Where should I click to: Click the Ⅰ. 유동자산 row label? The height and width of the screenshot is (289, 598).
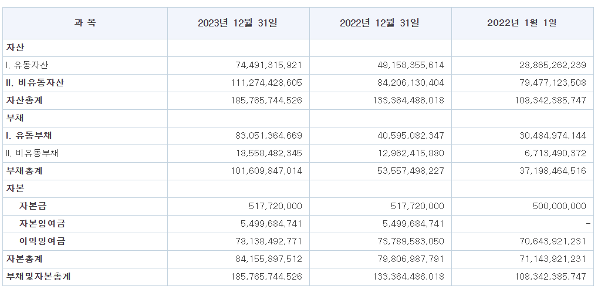click(x=26, y=65)
